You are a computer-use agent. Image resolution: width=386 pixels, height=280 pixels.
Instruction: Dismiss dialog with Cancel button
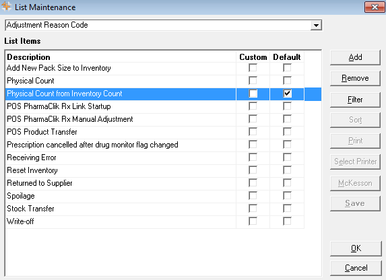click(356, 268)
